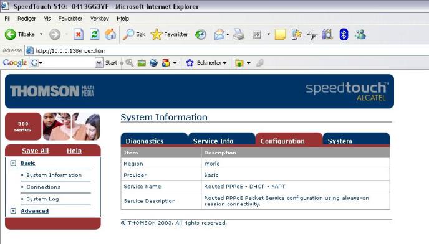Open the Messenger people icon
This screenshot has height=244, width=429.
pyautogui.click(x=360, y=34)
